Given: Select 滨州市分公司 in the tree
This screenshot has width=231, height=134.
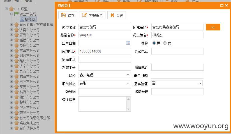Looking at the screenshot, I should (x=29, y=107).
